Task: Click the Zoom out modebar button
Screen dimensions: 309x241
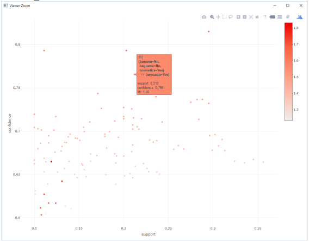Action: 245,17
